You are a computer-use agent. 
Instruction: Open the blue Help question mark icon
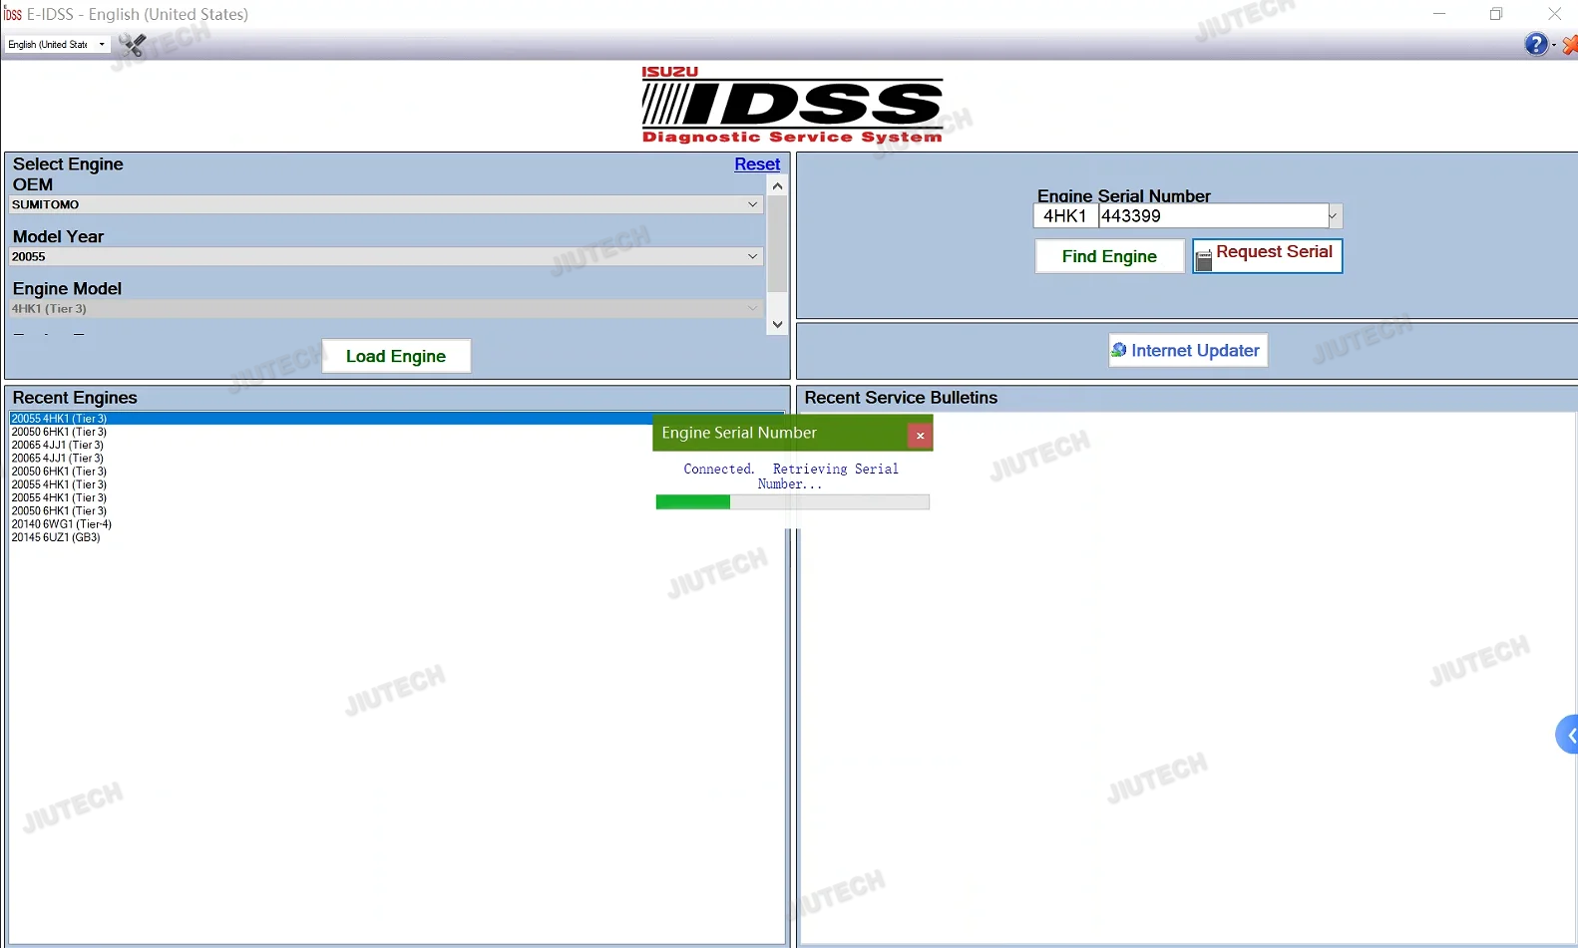(1536, 44)
